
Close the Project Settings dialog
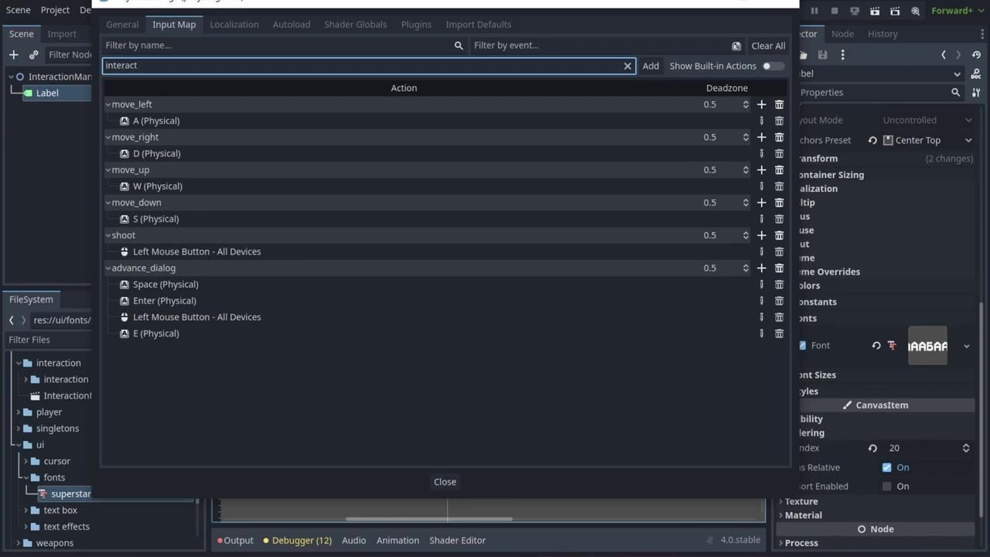pos(445,482)
